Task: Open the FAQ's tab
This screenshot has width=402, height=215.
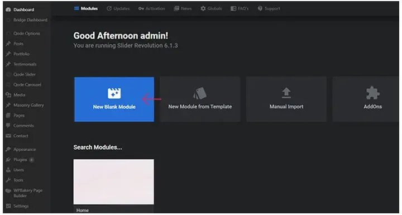Action: [240, 8]
